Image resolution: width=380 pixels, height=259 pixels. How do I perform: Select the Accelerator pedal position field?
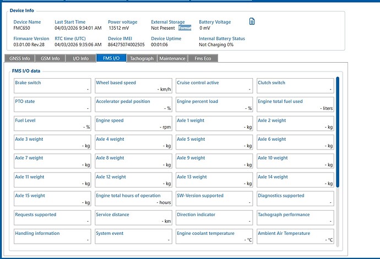tap(133, 104)
